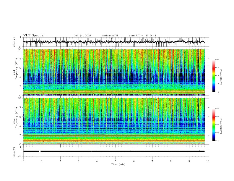Click the ch.1 spectrogram color scale bar
The width and height of the screenshot is (234, 181).
[x=214, y=75]
